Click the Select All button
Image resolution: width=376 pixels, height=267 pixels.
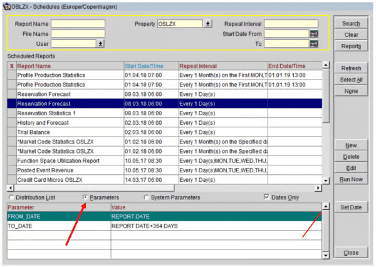(x=351, y=80)
